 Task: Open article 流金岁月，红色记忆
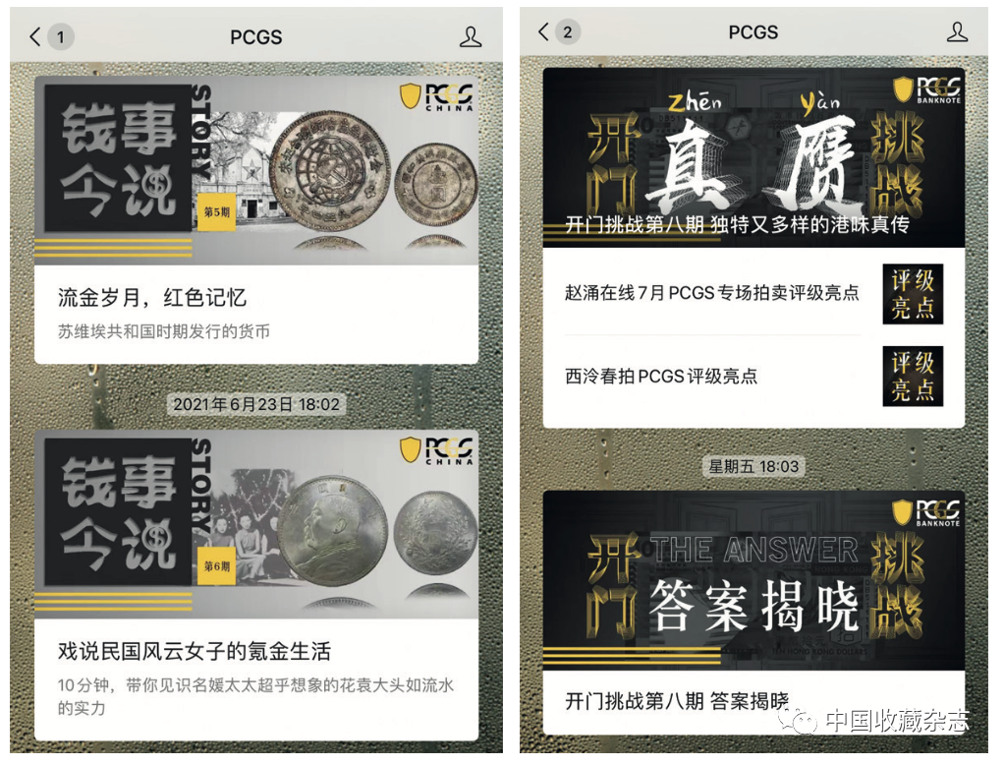256,314
